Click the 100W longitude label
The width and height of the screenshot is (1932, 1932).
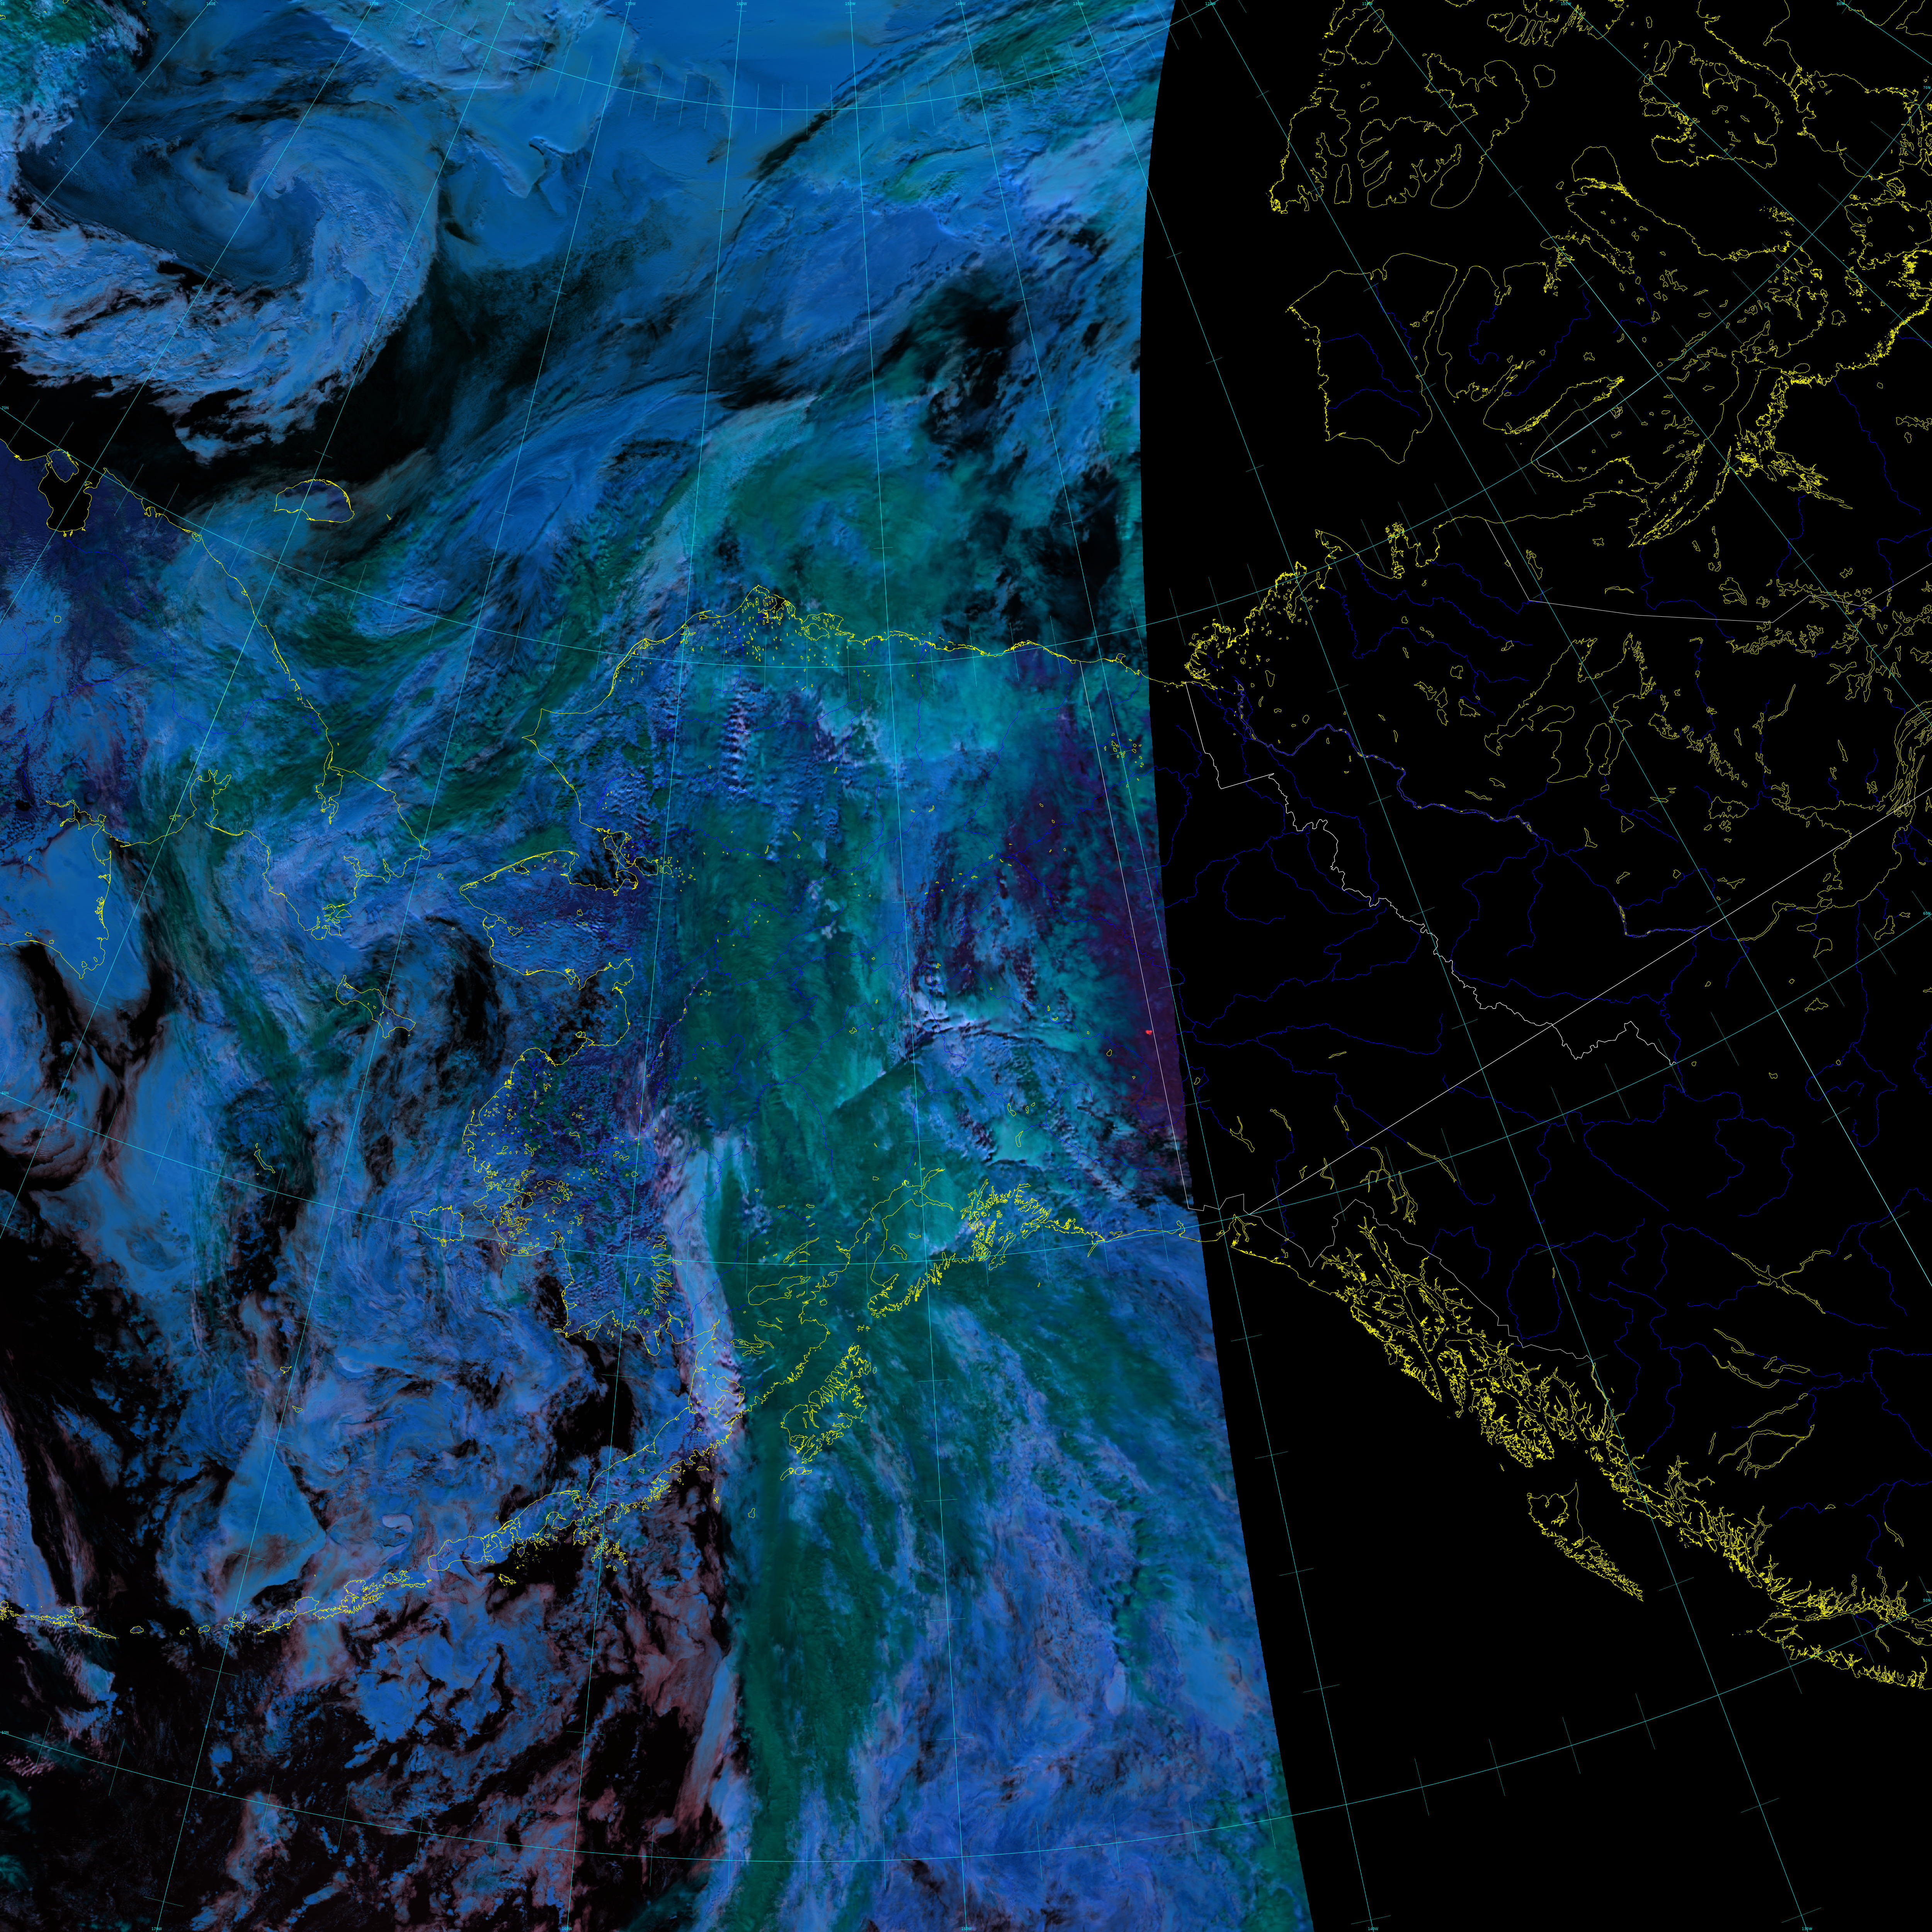point(1566,4)
